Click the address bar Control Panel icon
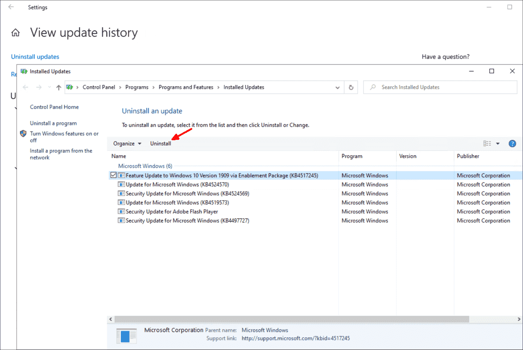Image resolution: width=523 pixels, height=350 pixels. [x=69, y=87]
